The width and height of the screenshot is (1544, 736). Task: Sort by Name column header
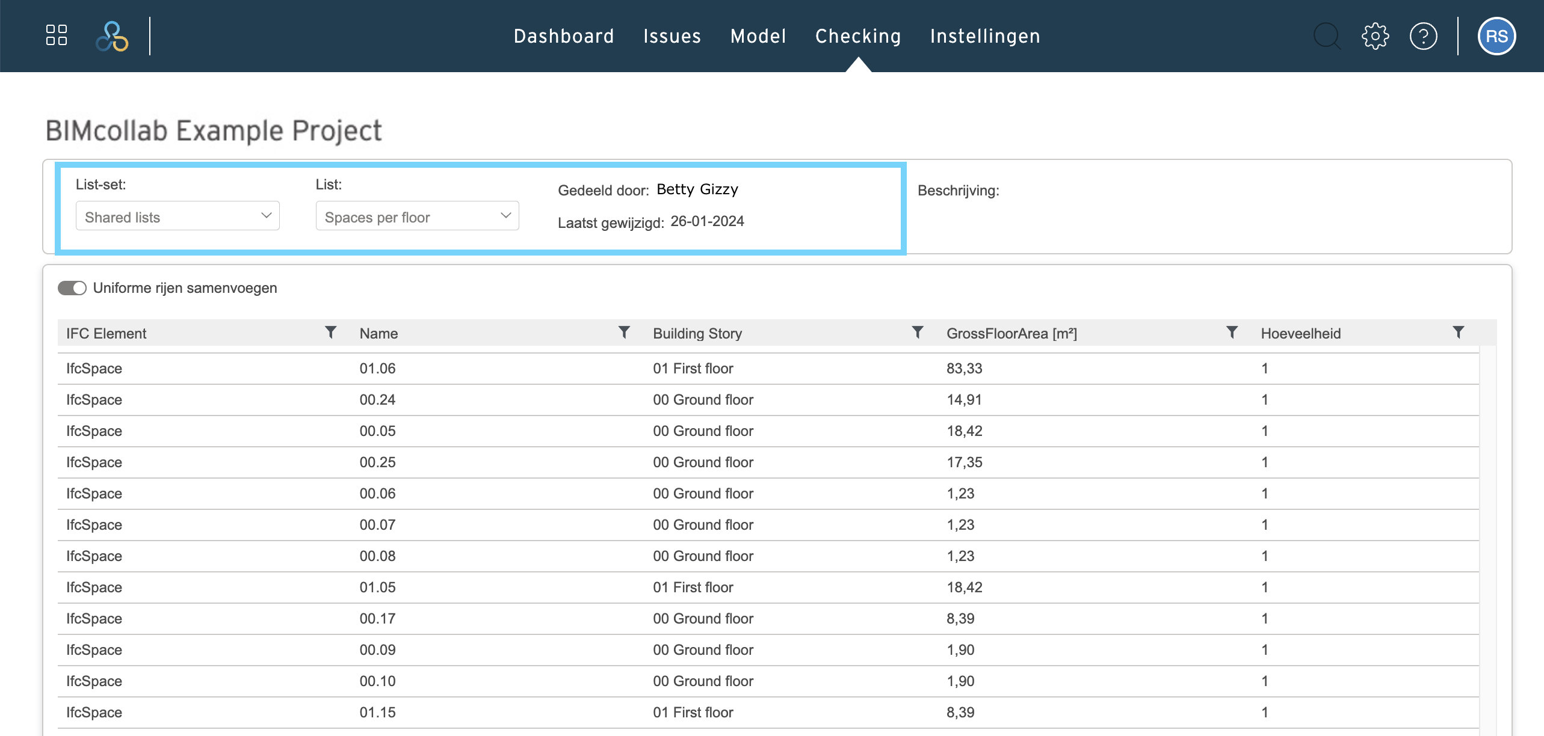point(378,334)
